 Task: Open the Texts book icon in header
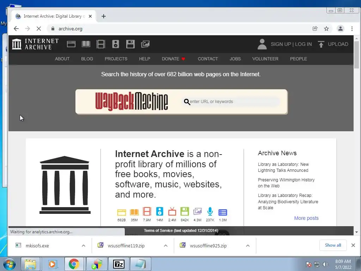(86, 44)
